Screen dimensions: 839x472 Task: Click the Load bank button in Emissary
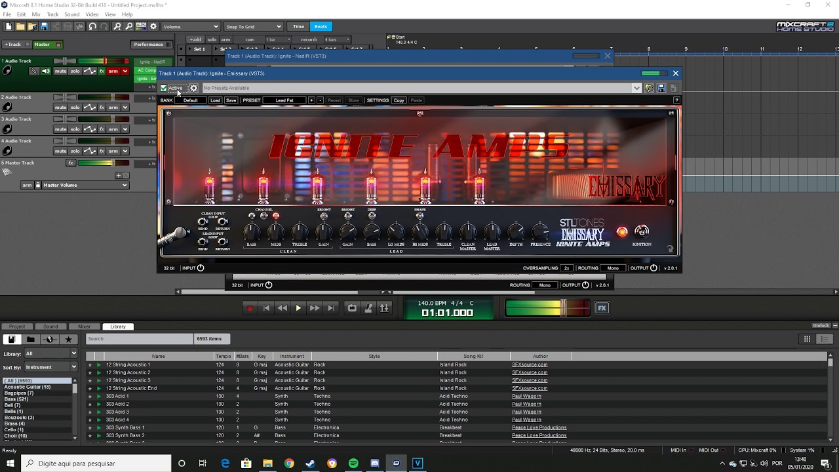point(215,100)
